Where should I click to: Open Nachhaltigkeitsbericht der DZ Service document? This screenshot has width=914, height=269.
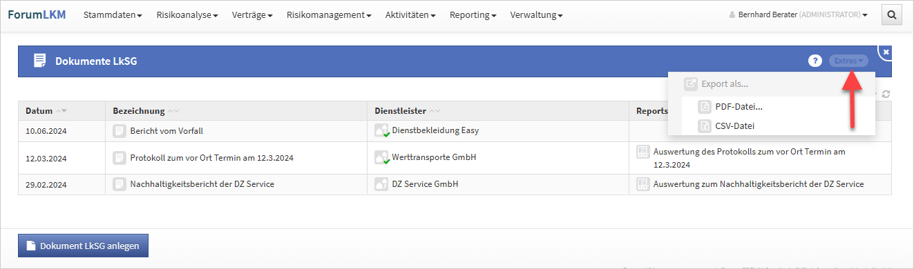click(x=202, y=184)
